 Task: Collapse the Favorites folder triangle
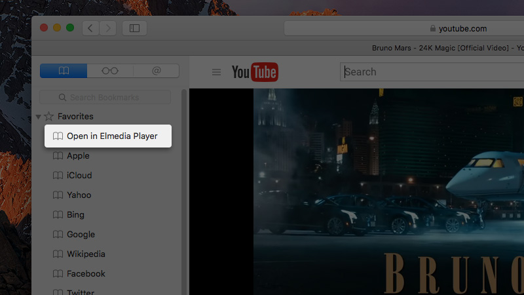pyautogui.click(x=38, y=117)
